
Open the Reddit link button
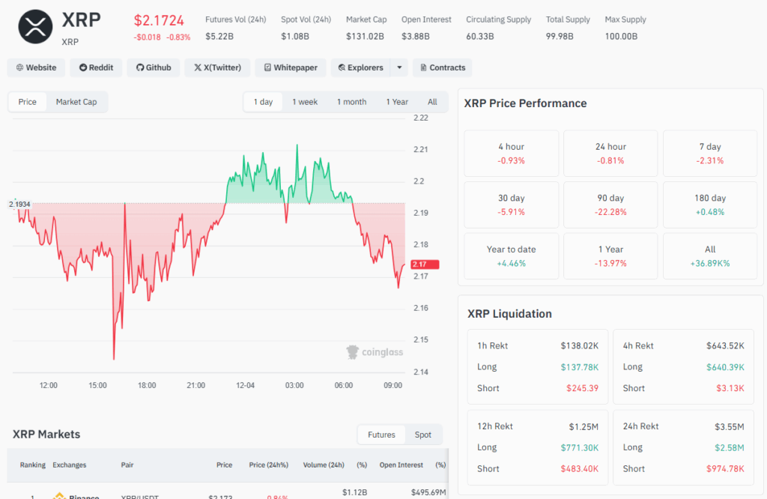pos(96,67)
